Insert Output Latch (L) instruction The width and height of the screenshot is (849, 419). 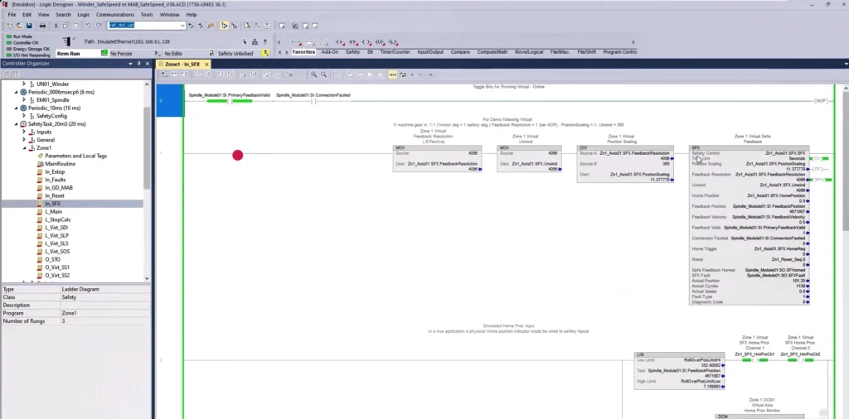pyautogui.click(x=393, y=42)
